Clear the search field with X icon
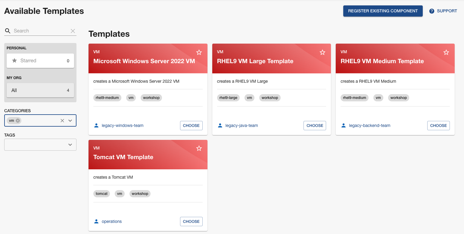This screenshot has width=464, height=234. coord(73,31)
